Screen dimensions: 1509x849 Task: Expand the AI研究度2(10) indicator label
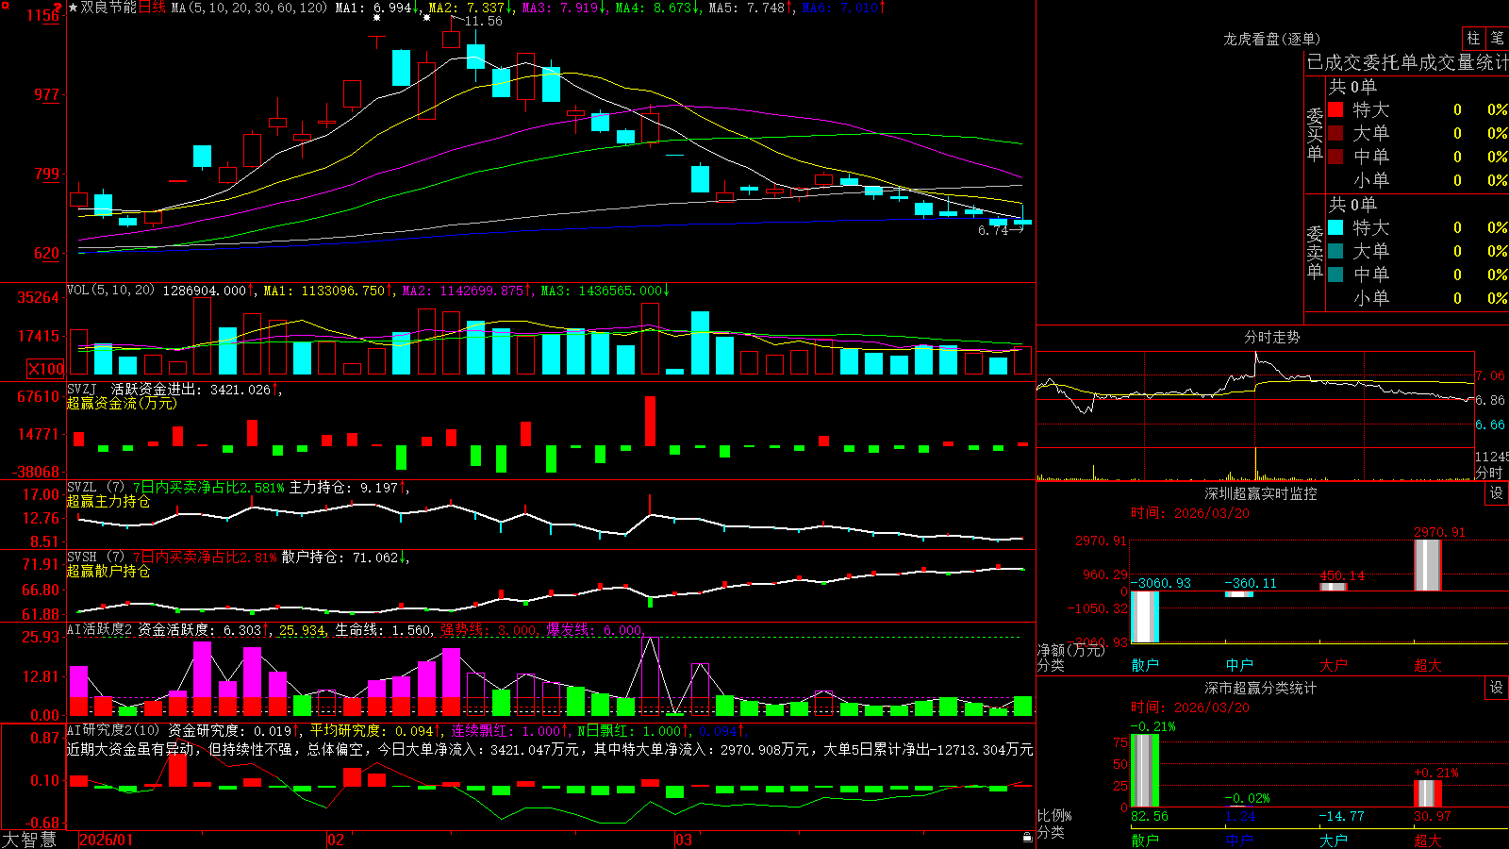[x=114, y=730]
